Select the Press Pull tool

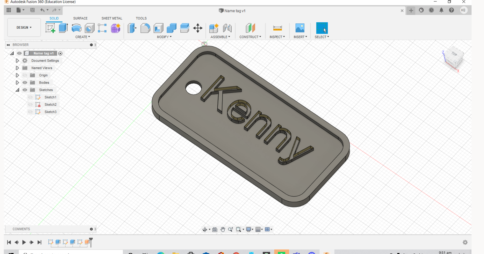[x=132, y=28]
